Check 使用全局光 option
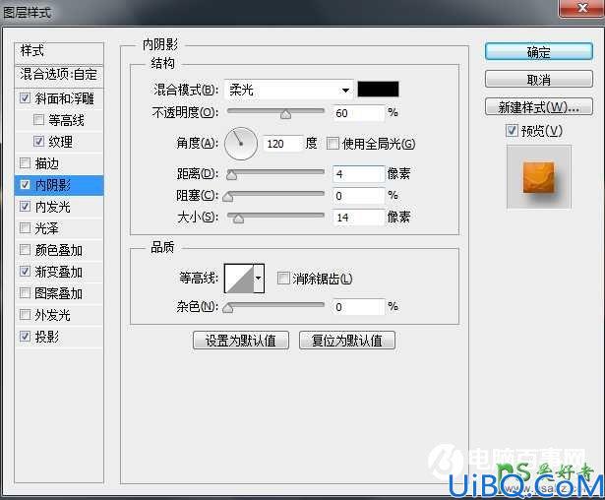Viewport: 605px width, 500px height. pos(333,144)
